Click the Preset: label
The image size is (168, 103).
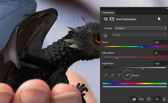pyautogui.click(x=108, y=28)
